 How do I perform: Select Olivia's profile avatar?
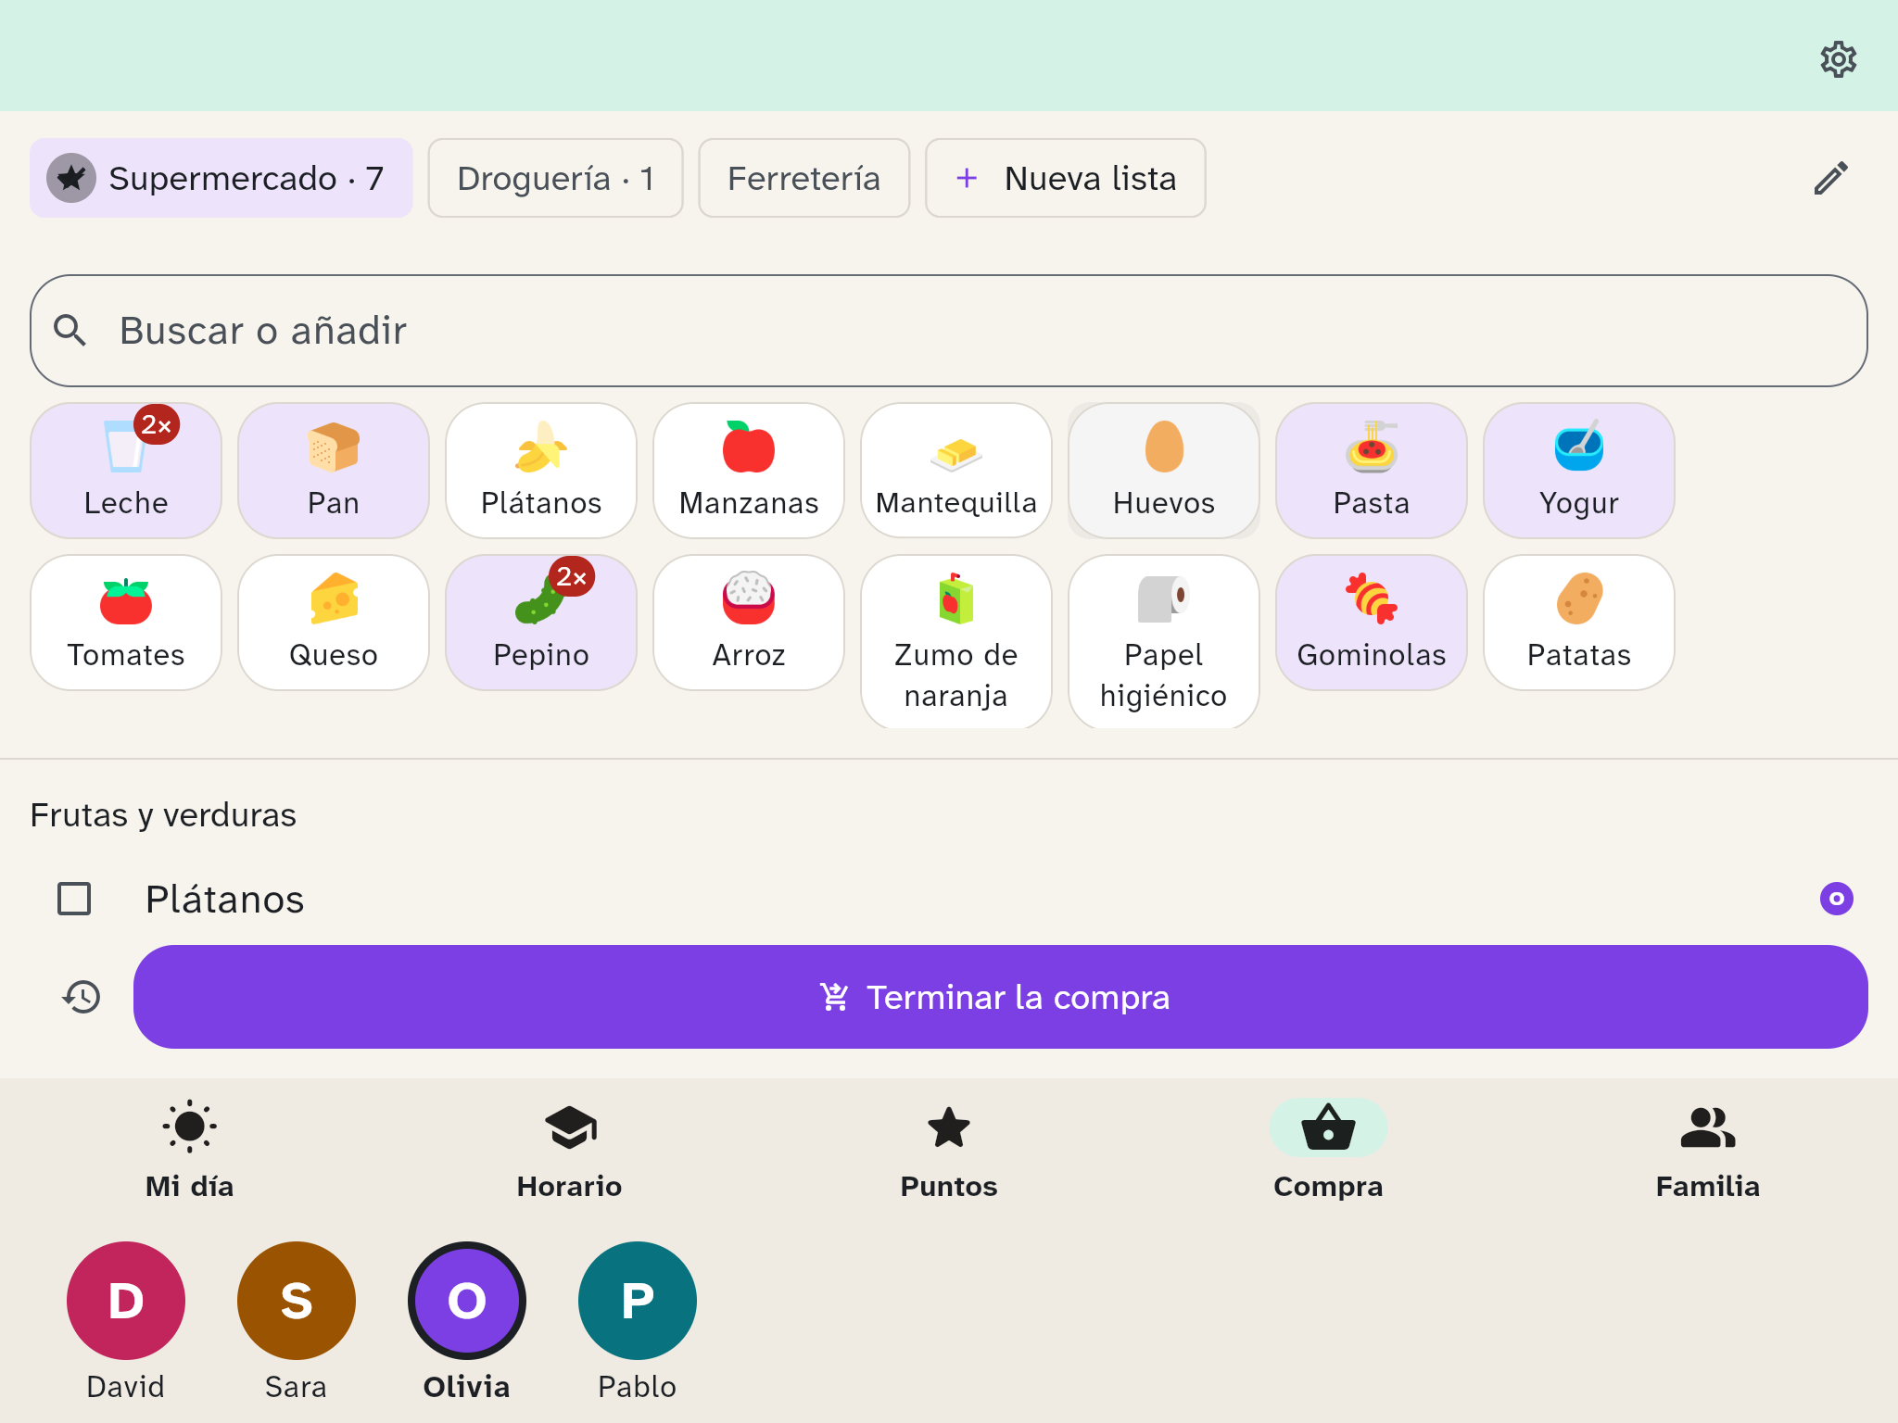tap(467, 1301)
